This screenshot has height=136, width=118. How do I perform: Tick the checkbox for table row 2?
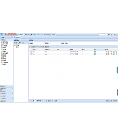(32, 54)
